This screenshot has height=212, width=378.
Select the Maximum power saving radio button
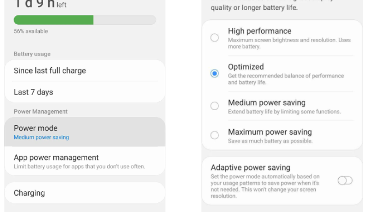click(215, 135)
